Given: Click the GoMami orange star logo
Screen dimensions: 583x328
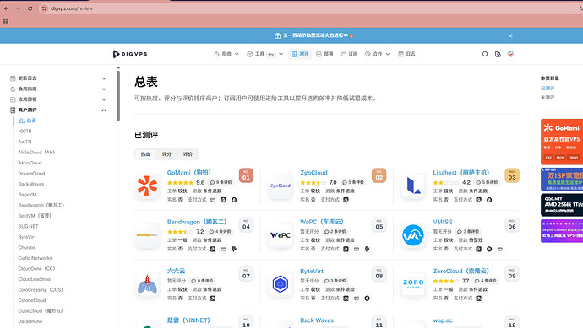Looking at the screenshot, I should click(147, 186).
